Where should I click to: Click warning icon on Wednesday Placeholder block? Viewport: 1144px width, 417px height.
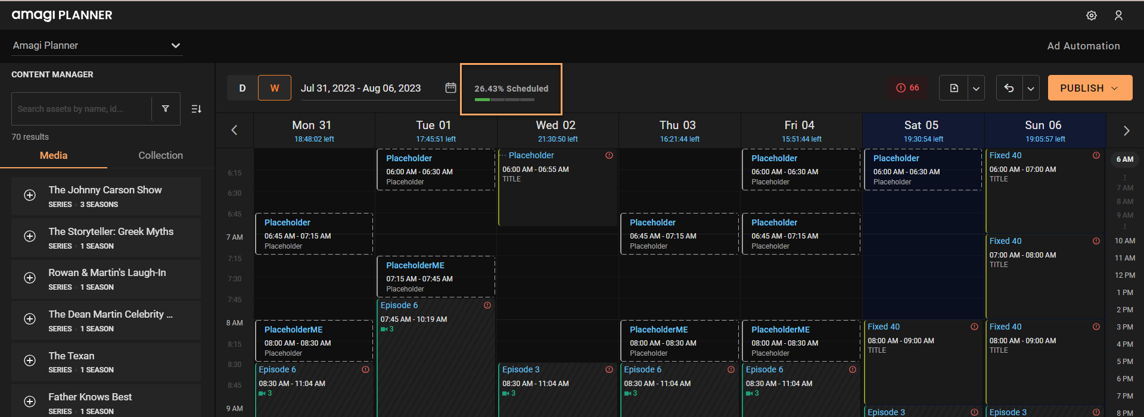(609, 155)
